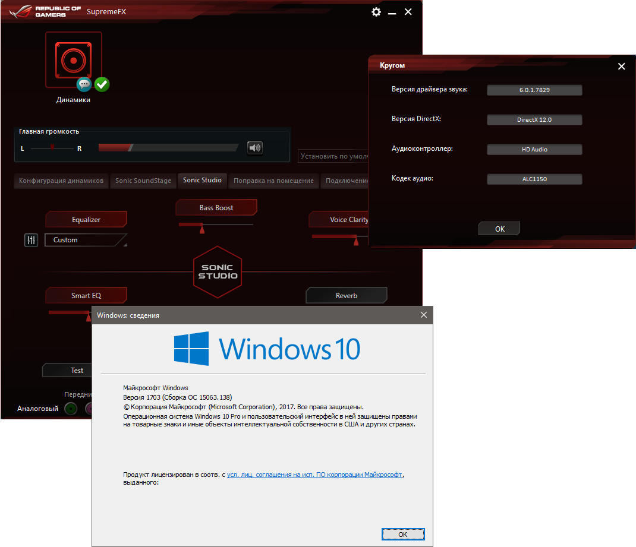Click the Главная громкость label
Image resolution: width=636 pixels, height=547 pixels.
(x=49, y=131)
